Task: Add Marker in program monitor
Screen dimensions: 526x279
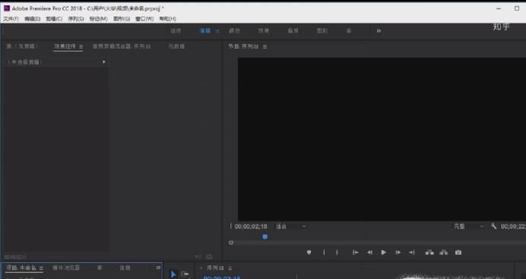Action: tap(309, 252)
